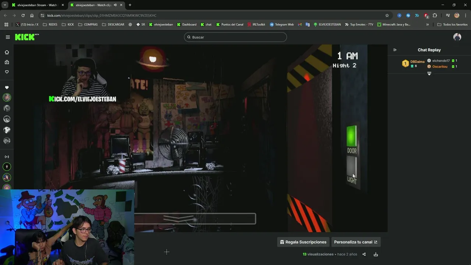The width and height of the screenshot is (471, 265).
Task: Collapse the Chat Replay panel
Action: 395,50
